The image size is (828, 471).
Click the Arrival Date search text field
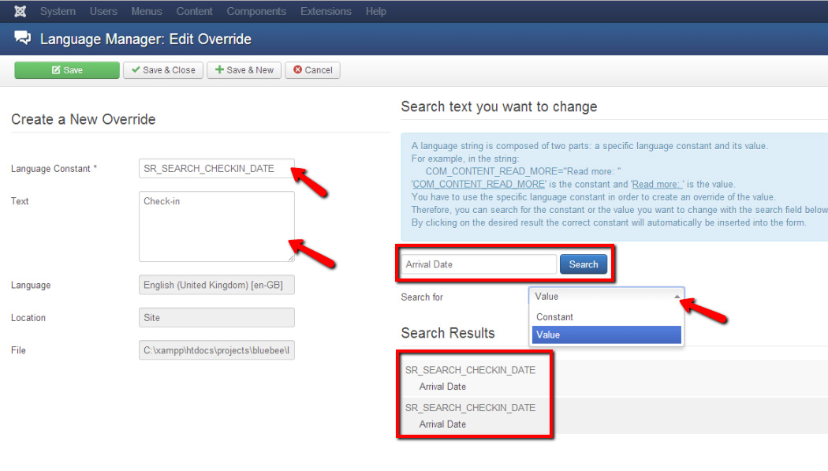pos(477,264)
